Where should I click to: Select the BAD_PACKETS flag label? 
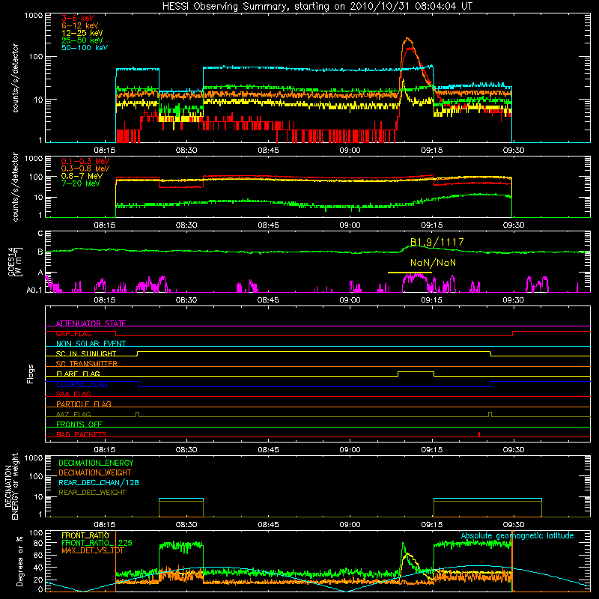click(x=82, y=434)
